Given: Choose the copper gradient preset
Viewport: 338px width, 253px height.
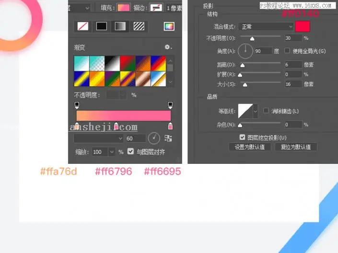Looking at the screenshot, I should coord(143,79).
